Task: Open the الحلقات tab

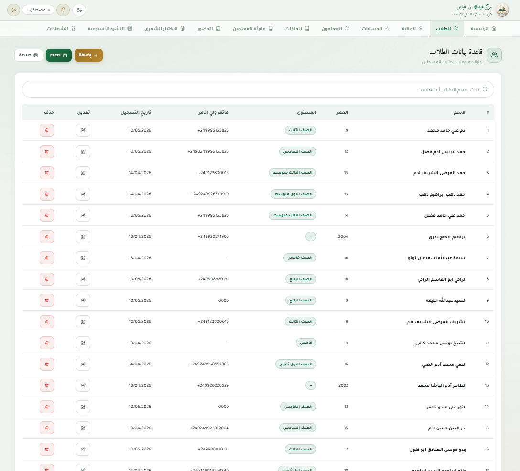Action: [297, 29]
